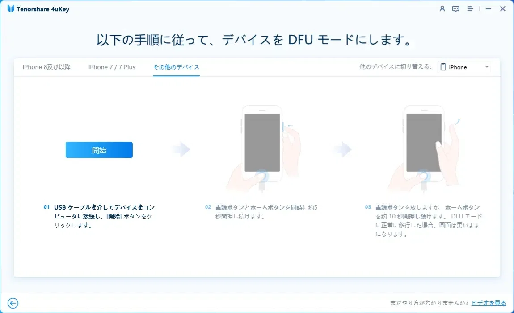
Task: Click the step 01 USB instruction text
Action: coord(104,216)
